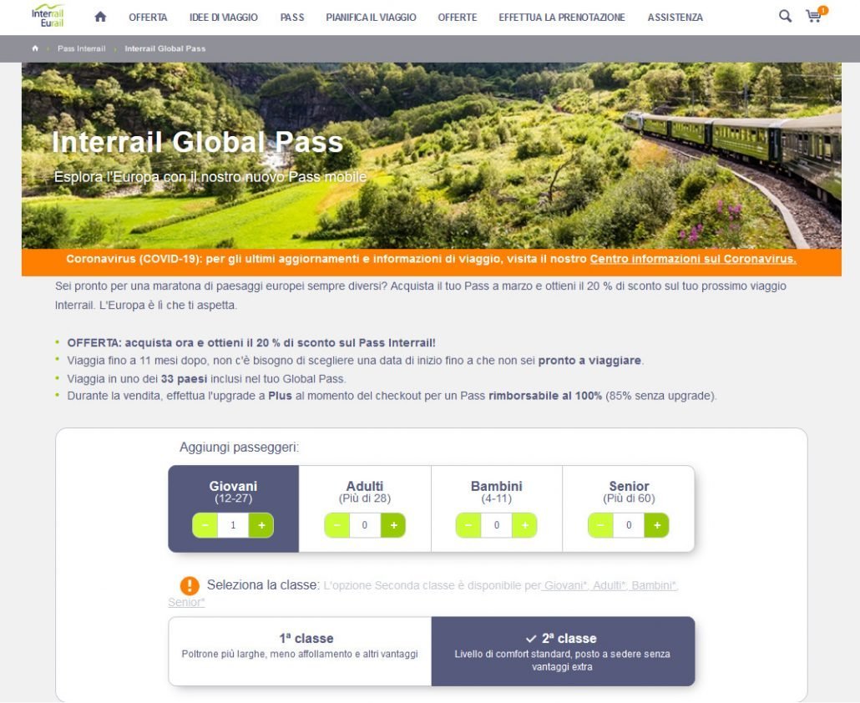Select the 2ª classe option

[x=564, y=651]
